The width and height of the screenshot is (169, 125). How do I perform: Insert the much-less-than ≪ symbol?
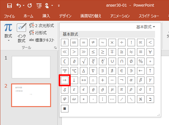coord(65,52)
